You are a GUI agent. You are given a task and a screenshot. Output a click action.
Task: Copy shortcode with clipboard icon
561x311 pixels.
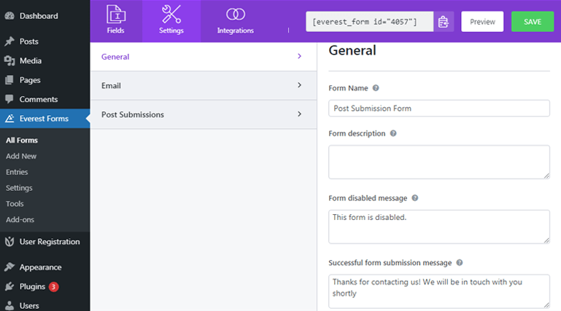coord(444,22)
